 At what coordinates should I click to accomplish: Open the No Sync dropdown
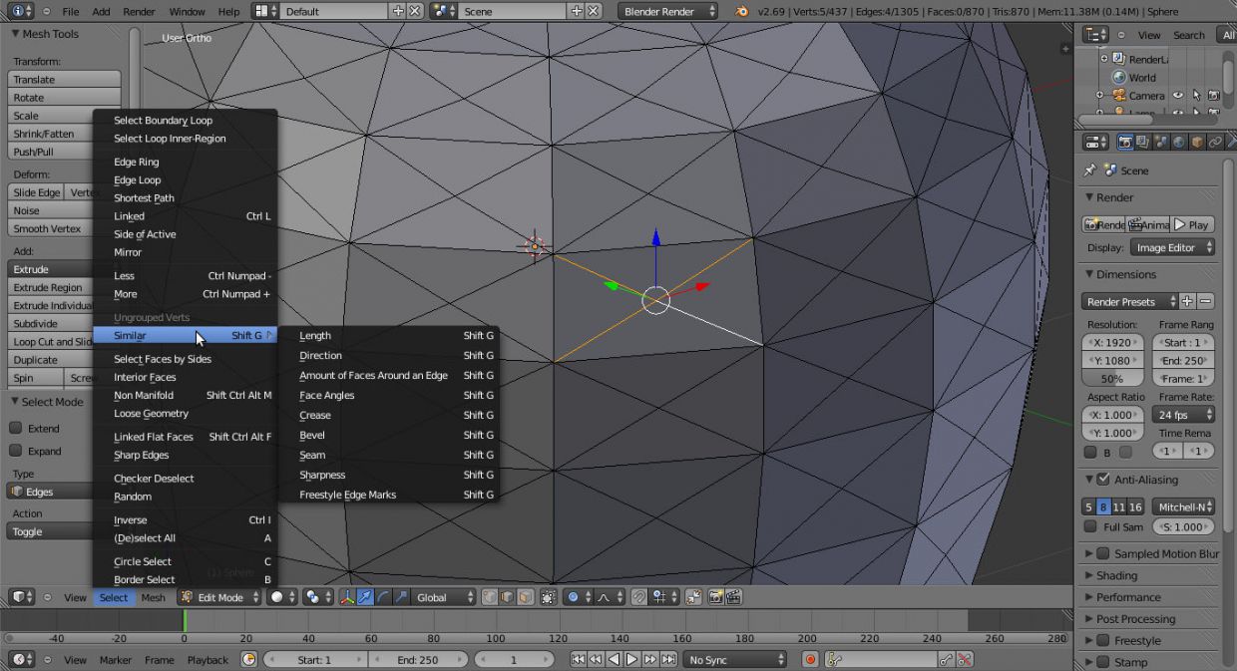735,659
